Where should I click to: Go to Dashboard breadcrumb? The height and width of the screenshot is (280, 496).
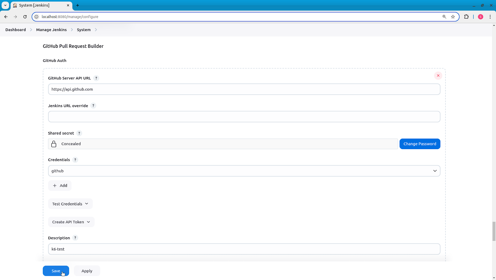(x=15, y=30)
